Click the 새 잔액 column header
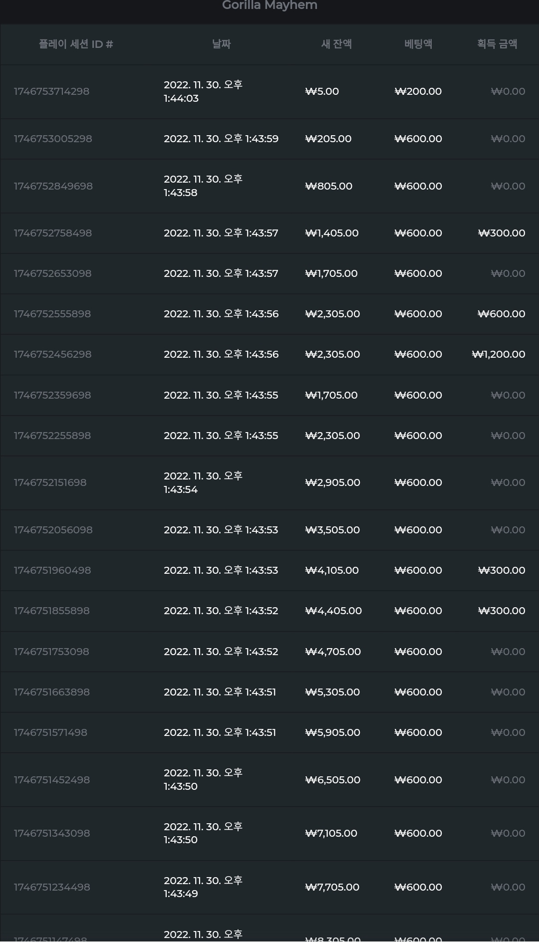Viewport: 539px width, 943px height. coord(336,44)
